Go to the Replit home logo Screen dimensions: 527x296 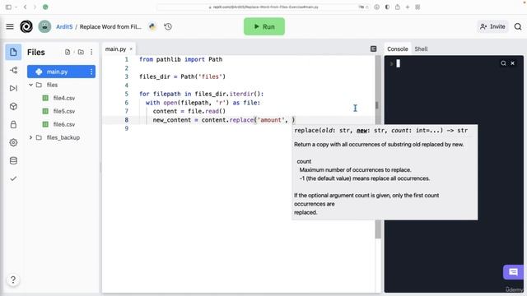pos(26,26)
